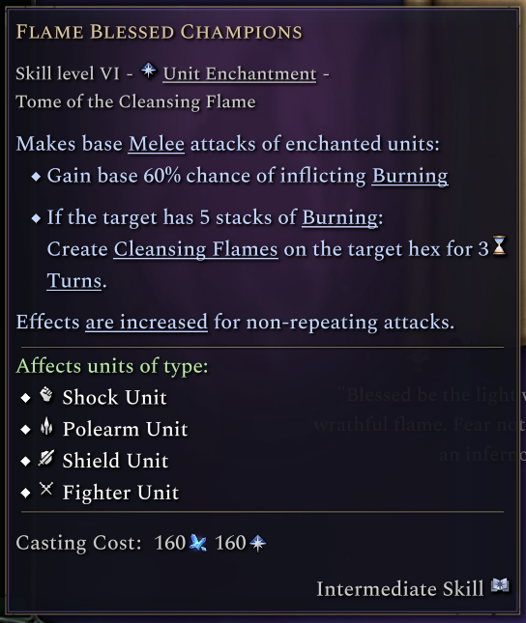Click the Turns keyword link
The width and height of the screenshot is (526, 623).
point(74,280)
